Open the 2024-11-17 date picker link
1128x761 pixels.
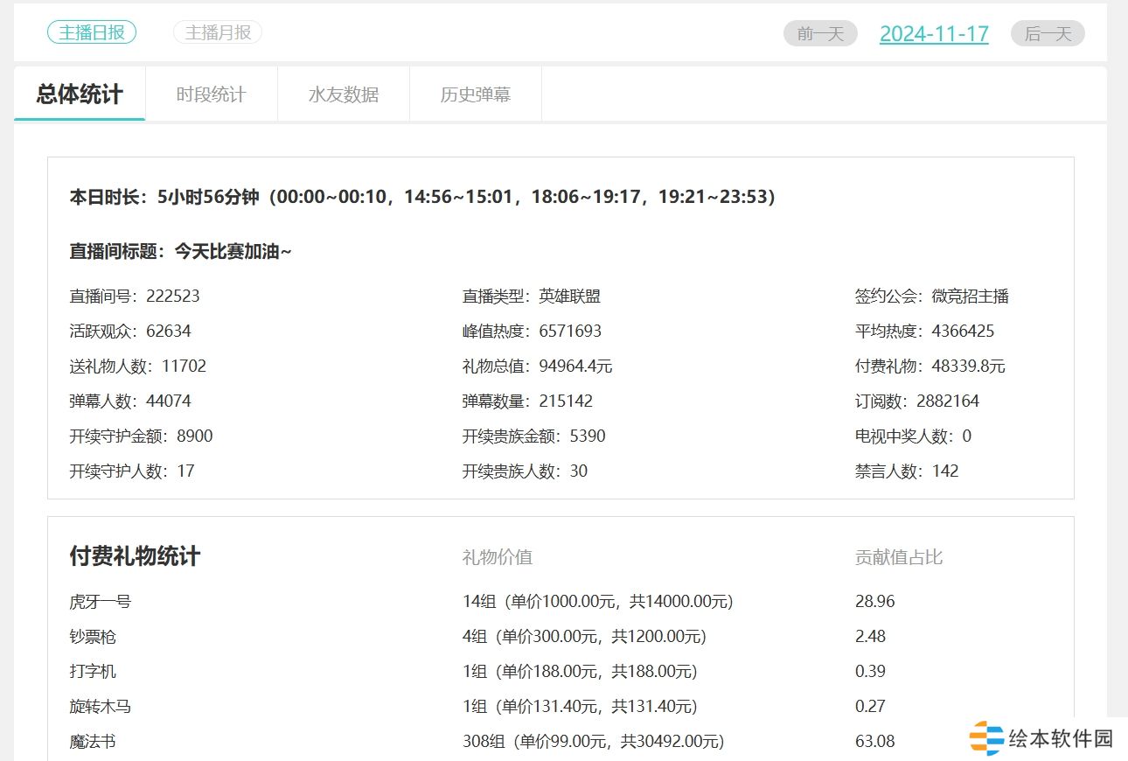click(x=934, y=34)
